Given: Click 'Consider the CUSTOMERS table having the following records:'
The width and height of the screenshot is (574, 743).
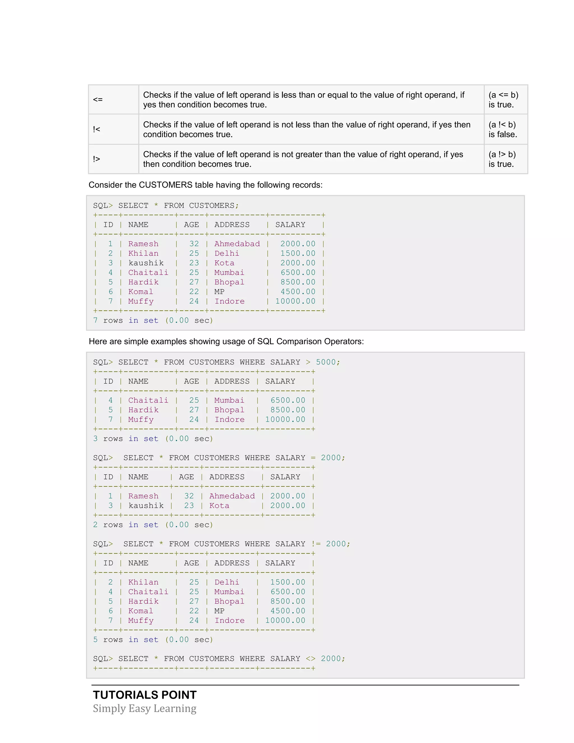Looking at the screenshot, I should click(205, 185).
